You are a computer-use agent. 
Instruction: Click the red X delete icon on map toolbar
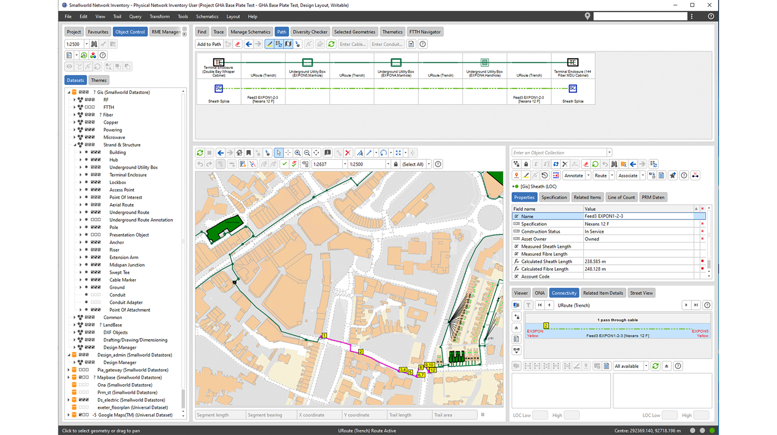[x=348, y=153]
